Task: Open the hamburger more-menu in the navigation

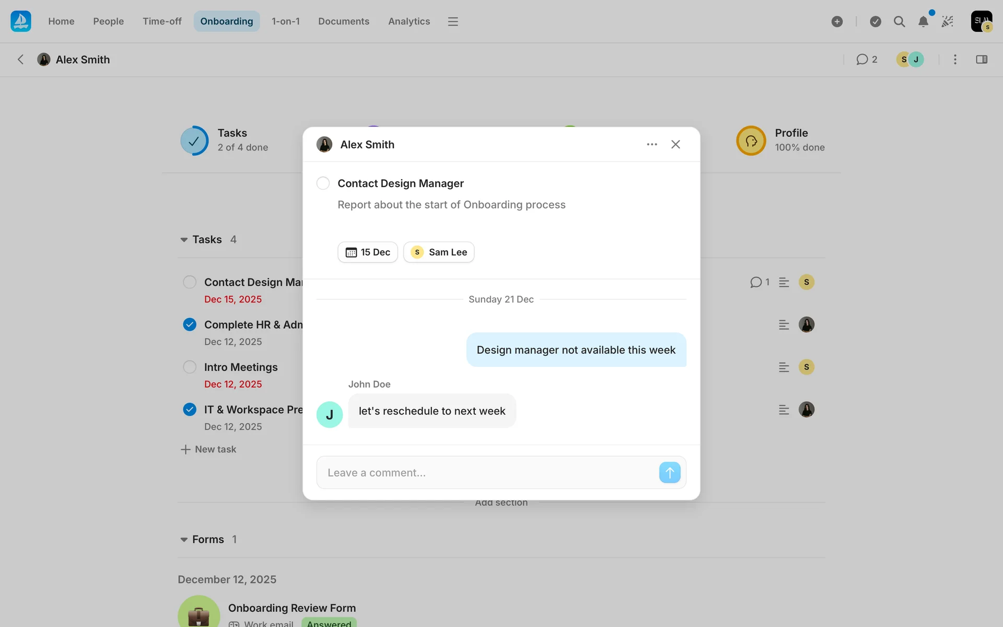Action: pos(453,21)
